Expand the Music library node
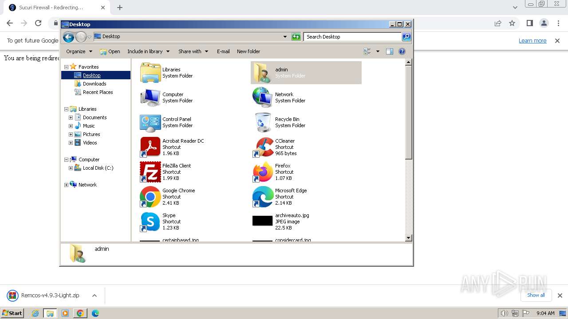This screenshot has height=319, width=568. pyautogui.click(x=71, y=126)
